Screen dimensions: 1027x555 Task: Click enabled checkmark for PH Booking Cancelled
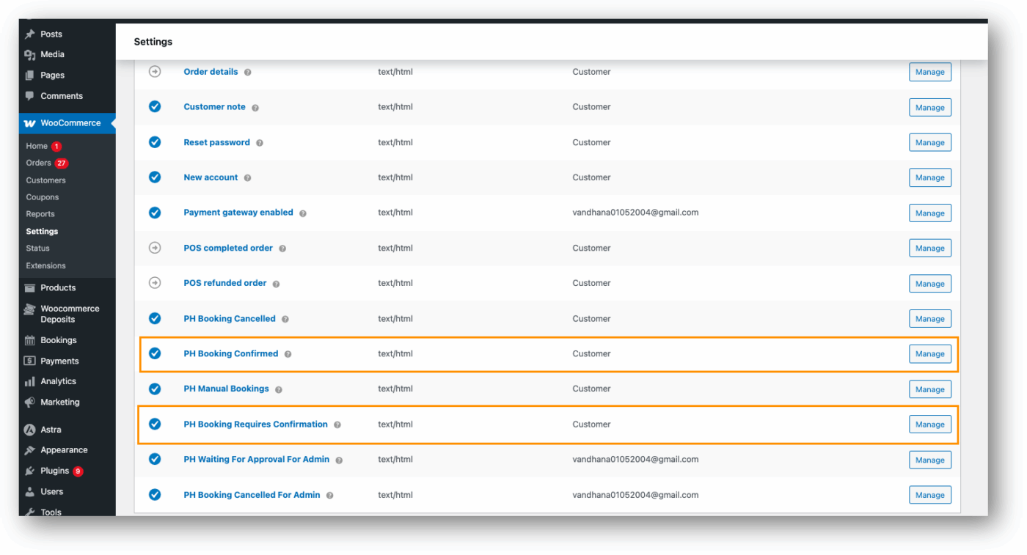coord(155,318)
